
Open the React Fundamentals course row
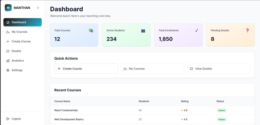pos(152,110)
